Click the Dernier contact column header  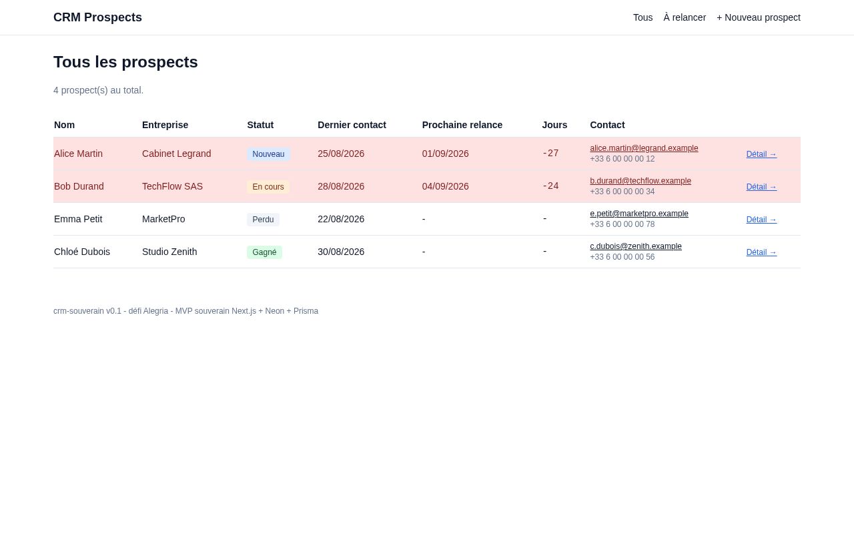coord(352,125)
